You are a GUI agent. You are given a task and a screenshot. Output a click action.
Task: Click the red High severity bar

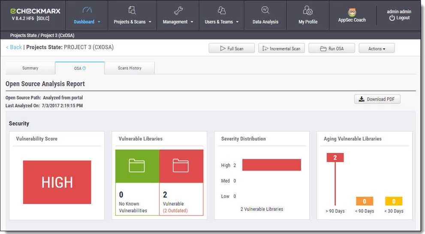271,165
